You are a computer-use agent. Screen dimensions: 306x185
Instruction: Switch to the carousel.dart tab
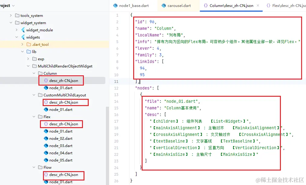[x=176, y=6]
